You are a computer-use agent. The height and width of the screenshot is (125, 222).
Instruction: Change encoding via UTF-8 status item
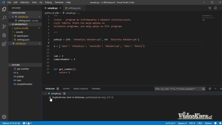coord(192,123)
